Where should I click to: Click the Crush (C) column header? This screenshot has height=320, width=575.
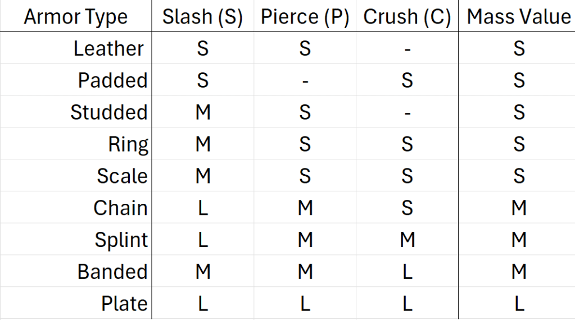point(407,17)
